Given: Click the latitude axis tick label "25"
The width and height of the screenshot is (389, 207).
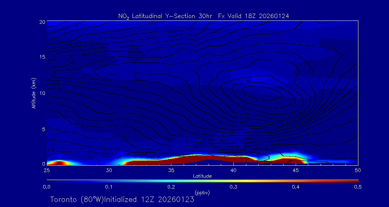Looking at the screenshot, I should pos(46,170).
